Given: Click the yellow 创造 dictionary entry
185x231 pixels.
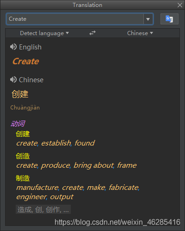Looking at the screenshot, I should (23, 156).
